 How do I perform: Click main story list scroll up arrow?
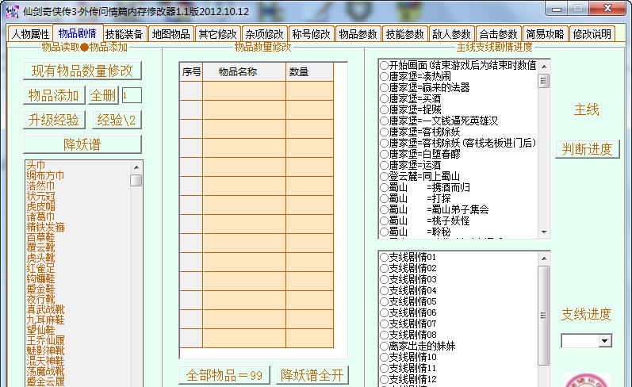544,66
